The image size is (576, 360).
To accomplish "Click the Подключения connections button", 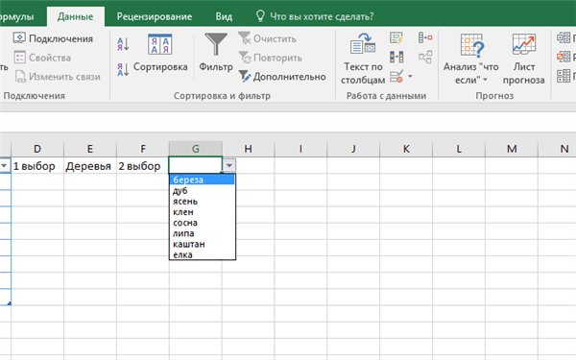I will click(53, 38).
